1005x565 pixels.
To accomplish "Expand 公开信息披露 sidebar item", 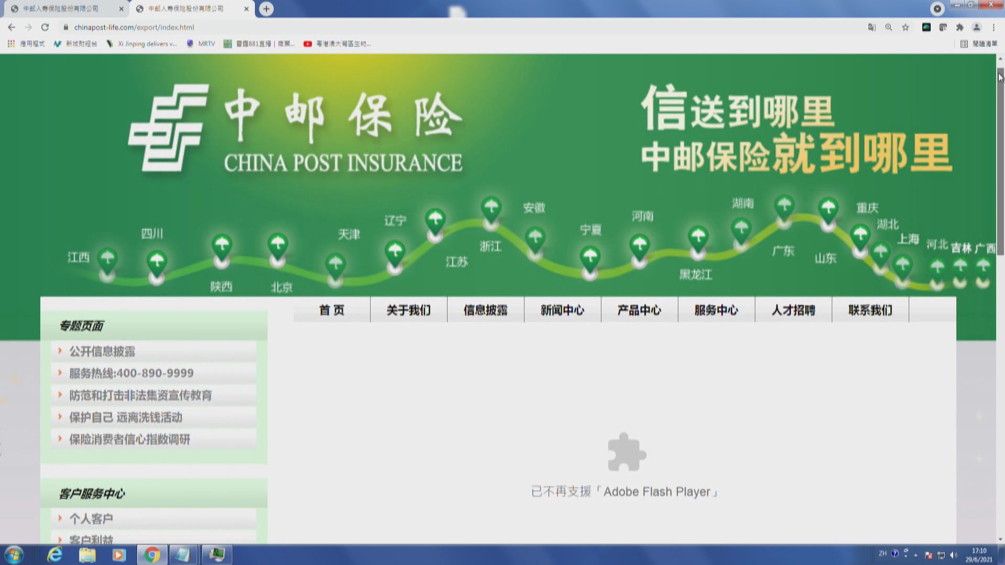I will tap(102, 352).
